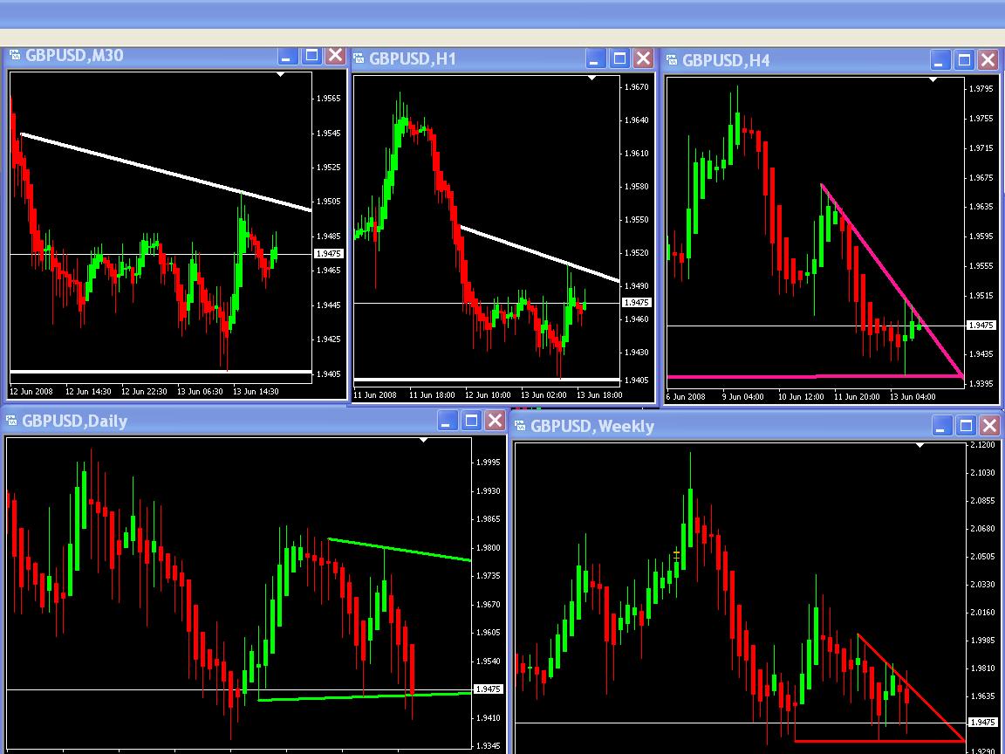Click the 1.9475 price label on Daily chart
1005x754 pixels.
(488, 689)
